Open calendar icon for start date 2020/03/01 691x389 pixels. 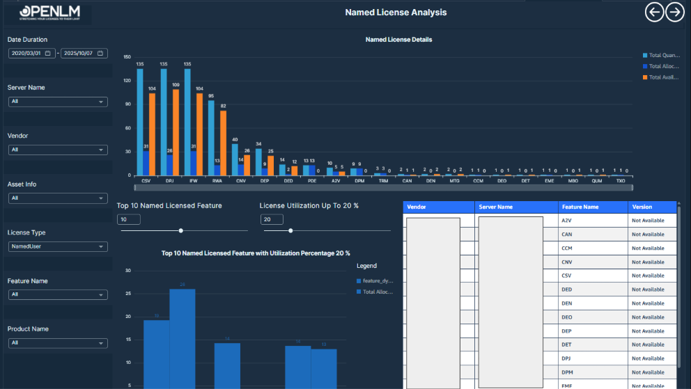pyautogui.click(x=48, y=54)
